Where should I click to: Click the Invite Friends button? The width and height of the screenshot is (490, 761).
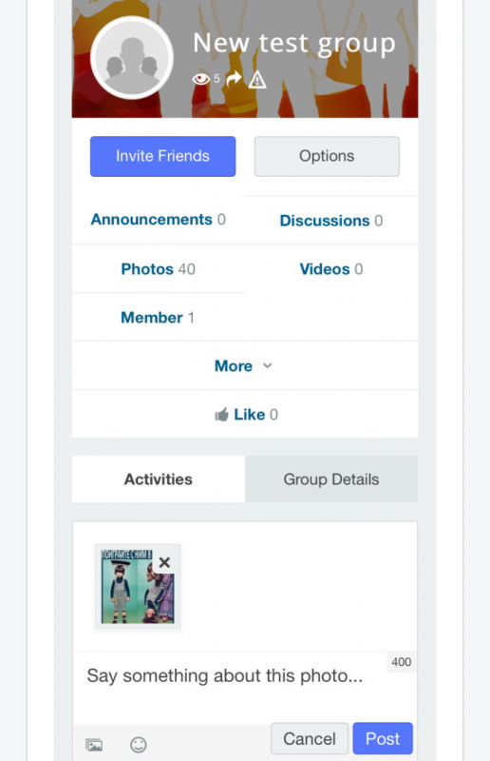click(162, 156)
